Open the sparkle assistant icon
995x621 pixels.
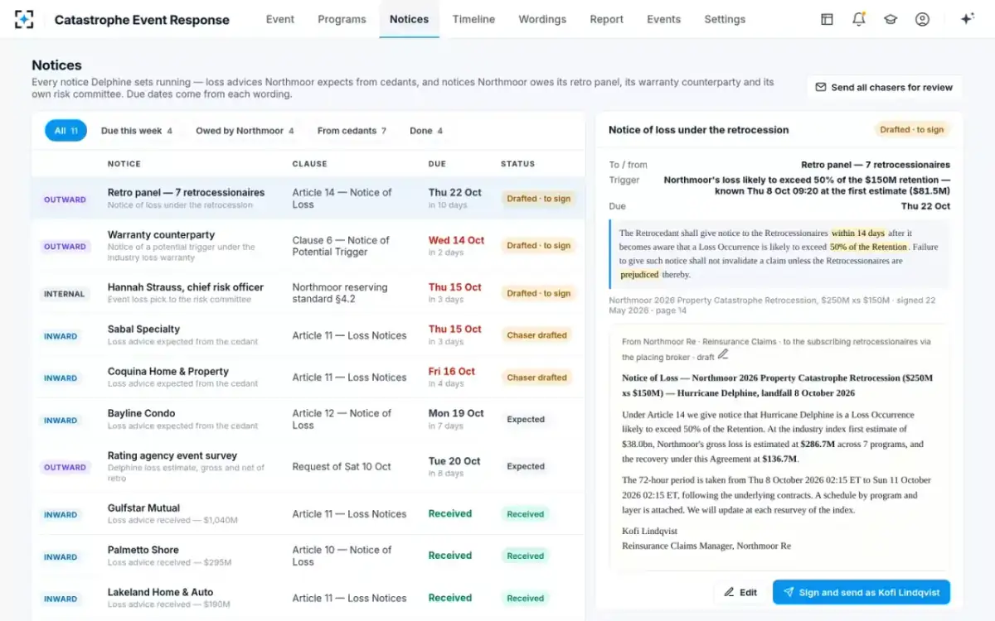point(967,19)
